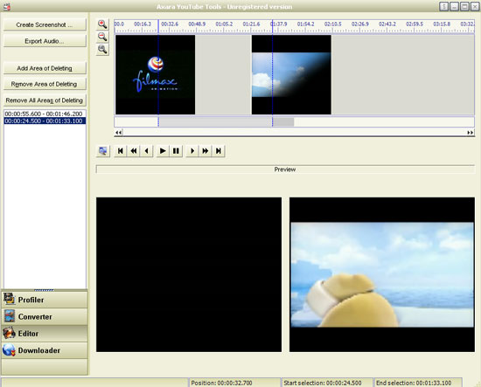Click the sky clouds thumbnail in timeline

click(291, 74)
